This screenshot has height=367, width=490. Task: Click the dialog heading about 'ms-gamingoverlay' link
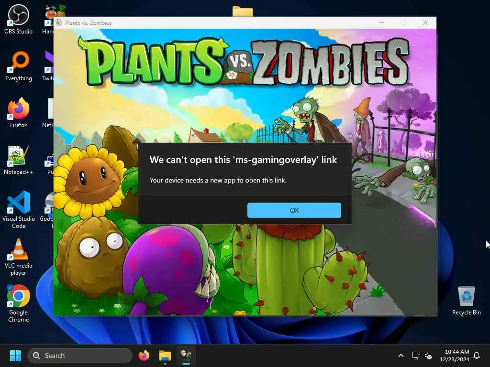pos(243,160)
